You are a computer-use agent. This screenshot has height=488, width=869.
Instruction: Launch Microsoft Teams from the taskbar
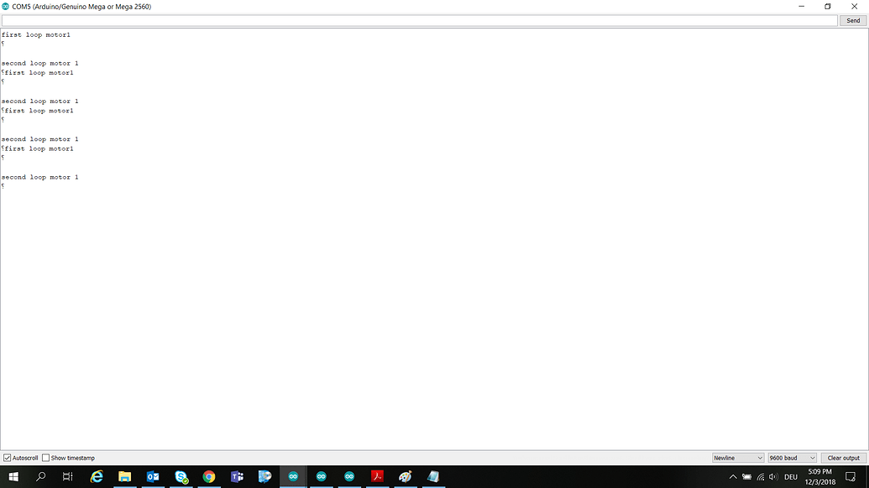(x=237, y=476)
